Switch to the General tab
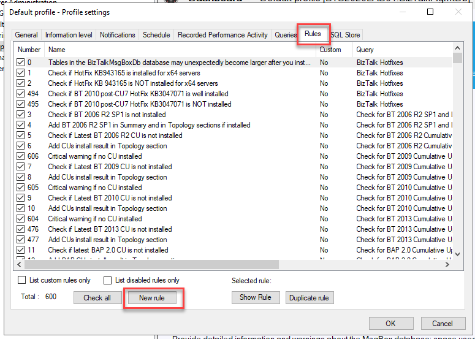Image resolution: width=475 pixels, height=339 pixels. (26, 35)
